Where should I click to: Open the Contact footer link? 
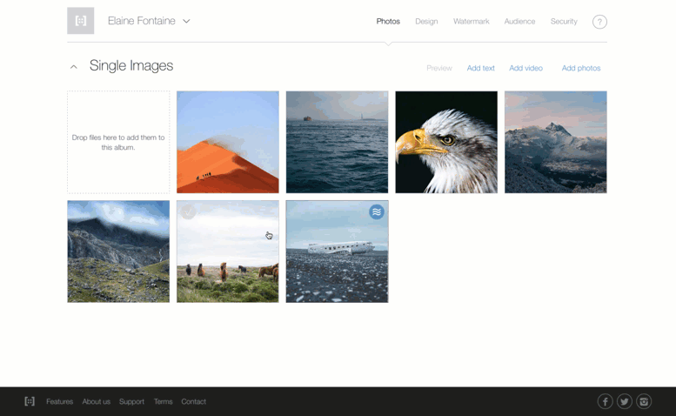pyautogui.click(x=193, y=401)
